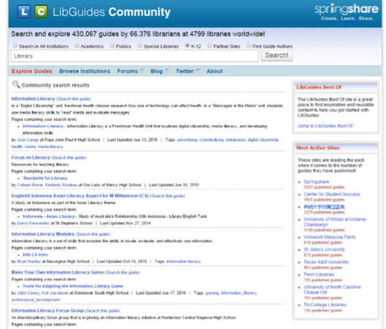The width and height of the screenshot is (386, 329).
Task: Click the external link icon after Forums
Action: point(141,71)
